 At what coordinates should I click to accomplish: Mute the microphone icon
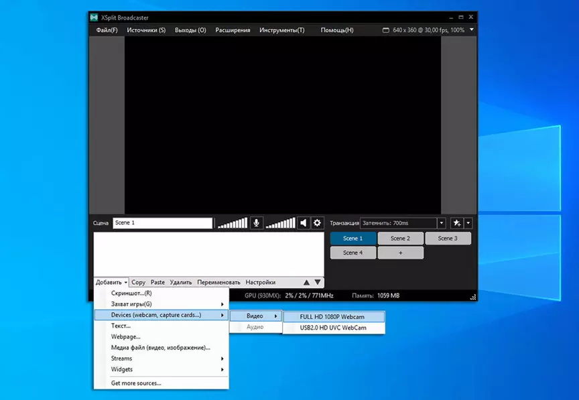point(256,222)
